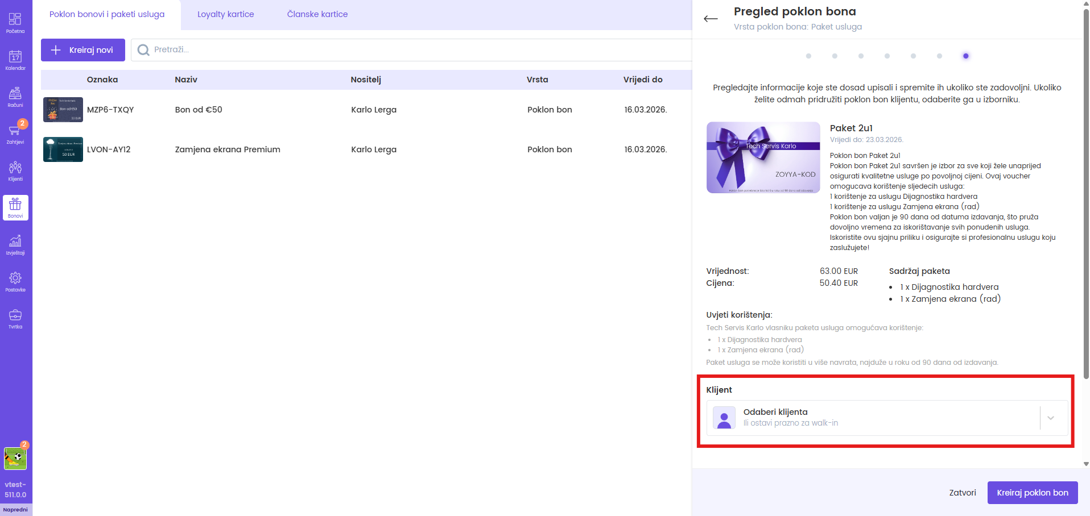
Task: Open Izvještaji reports icon
Action: 15,244
